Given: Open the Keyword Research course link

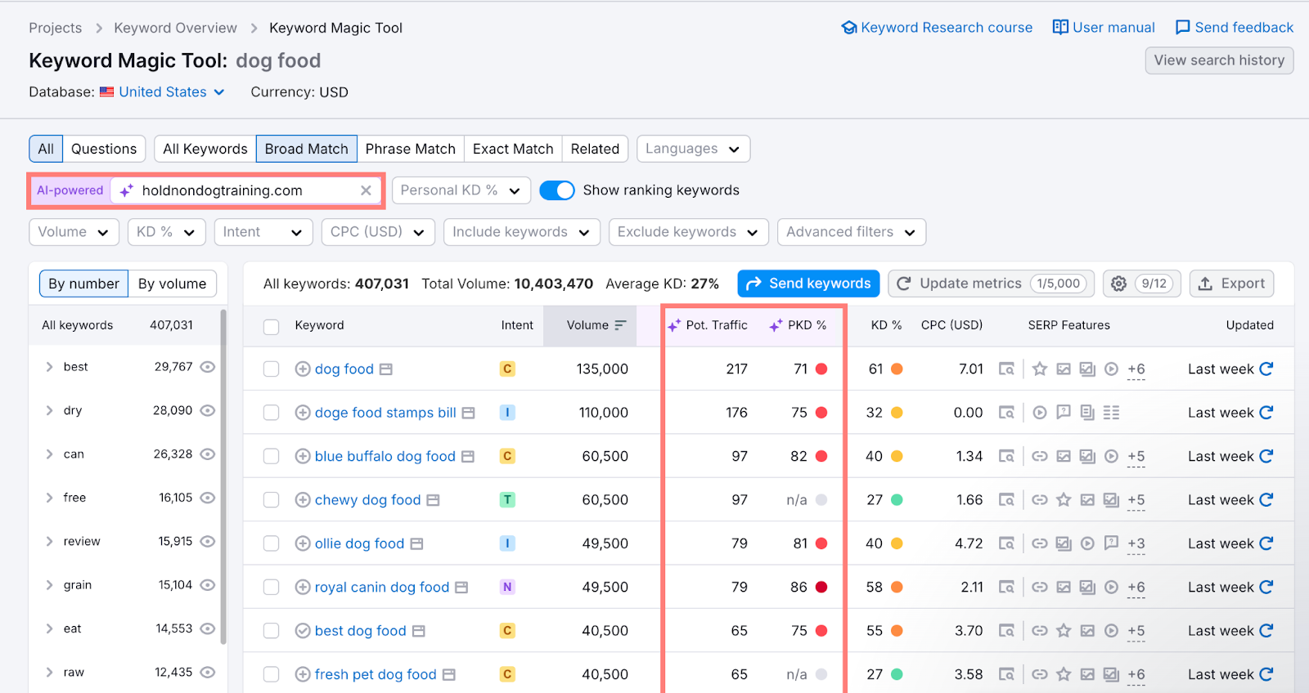Looking at the screenshot, I should click(x=937, y=28).
